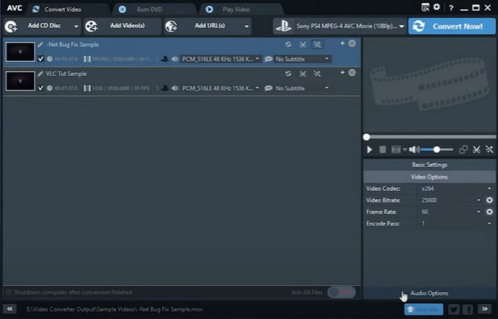The image size is (498, 319).
Task: Expand the Add URL(s) dropdown arrow
Action: tap(246, 26)
